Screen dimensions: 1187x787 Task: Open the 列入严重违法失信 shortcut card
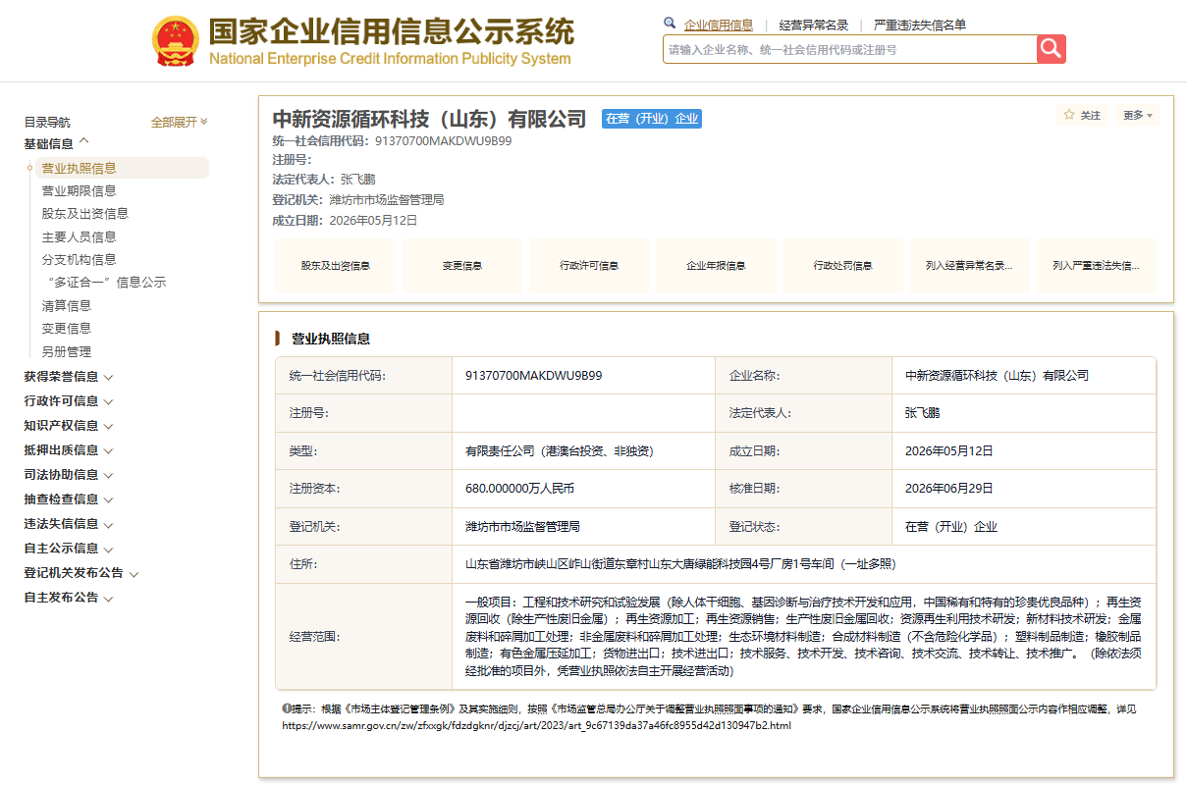(1096, 265)
